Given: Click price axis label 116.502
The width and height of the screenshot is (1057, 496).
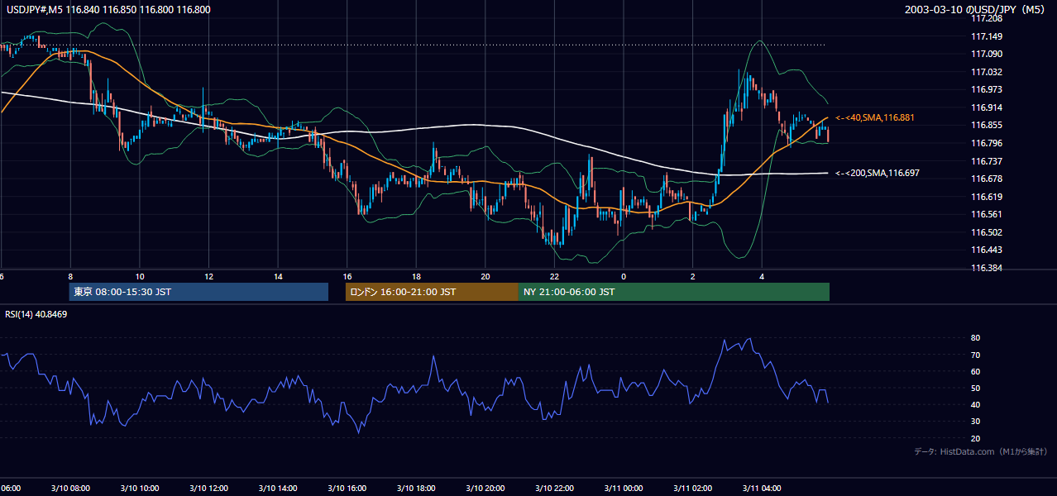Looking at the screenshot, I should pyautogui.click(x=986, y=232).
